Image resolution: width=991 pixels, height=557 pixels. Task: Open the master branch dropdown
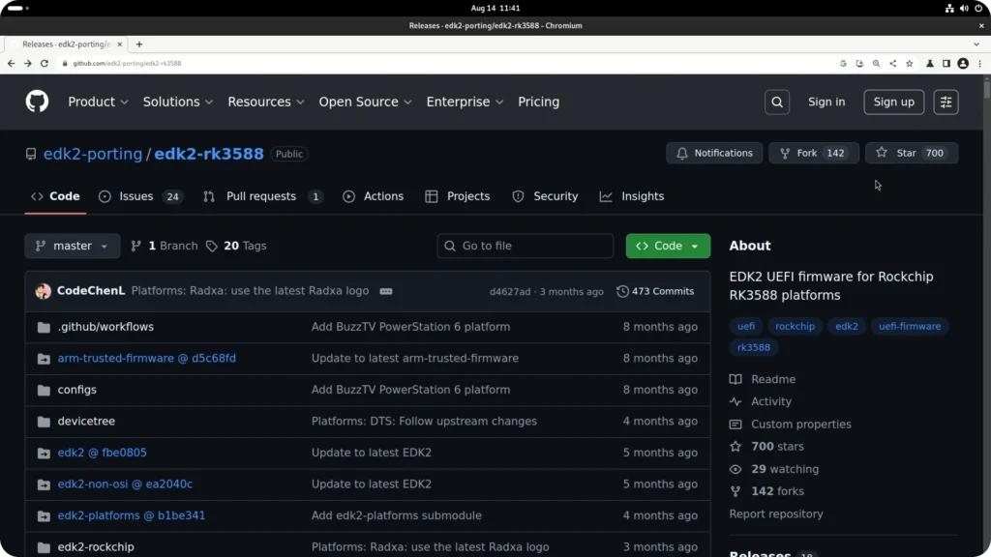coord(72,246)
